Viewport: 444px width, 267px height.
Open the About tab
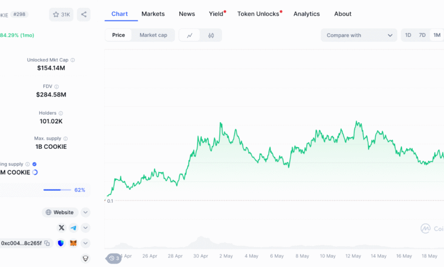point(343,14)
